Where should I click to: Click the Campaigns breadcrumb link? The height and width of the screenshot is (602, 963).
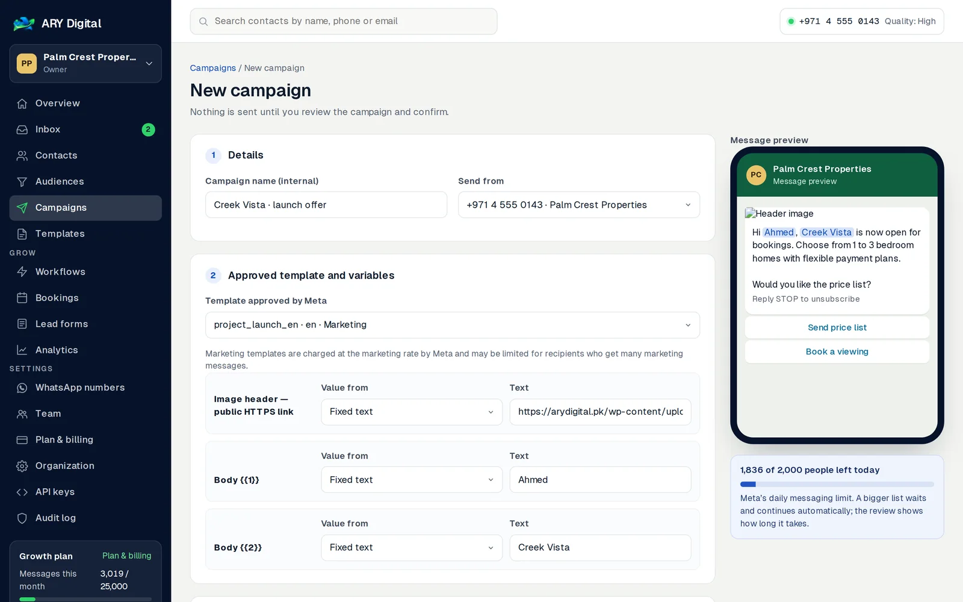213,68
